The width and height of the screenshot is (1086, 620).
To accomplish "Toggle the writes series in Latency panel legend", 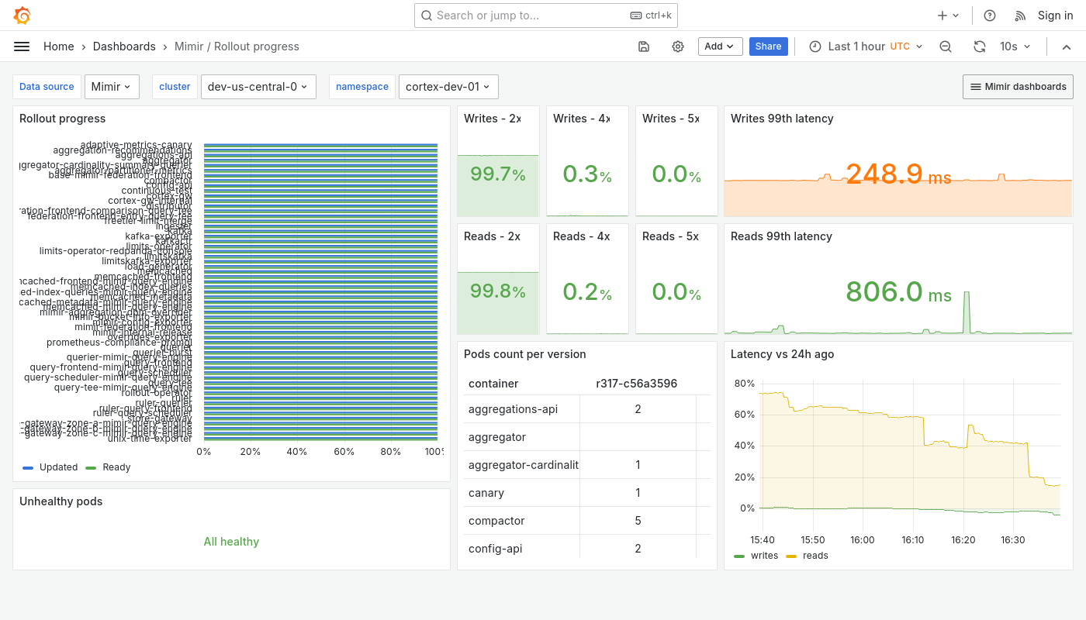I will point(764,556).
